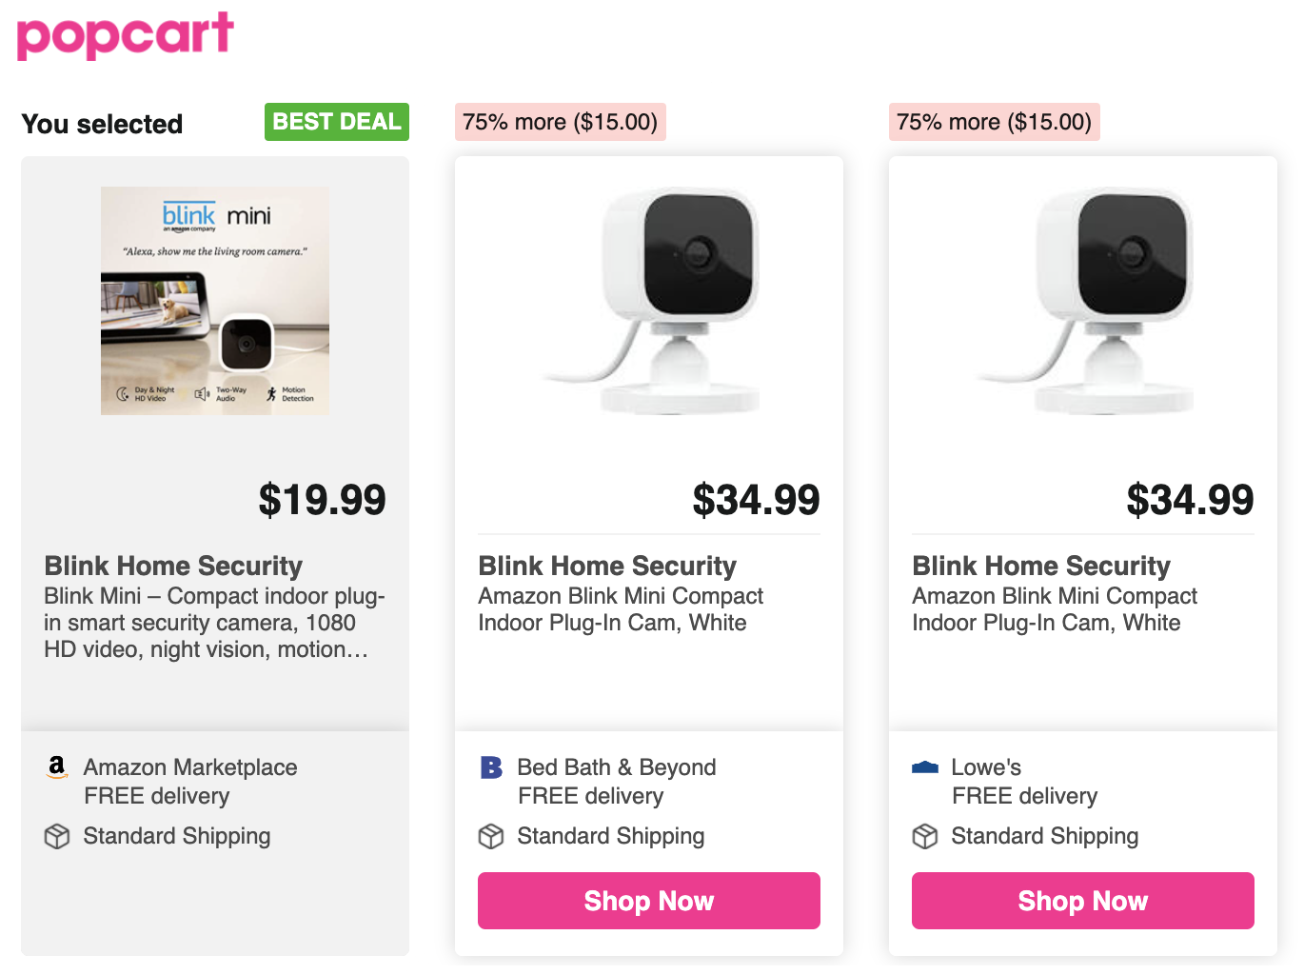This screenshot has height=975, width=1304.
Task: Click the popcart logo
Action: pyautogui.click(x=126, y=35)
